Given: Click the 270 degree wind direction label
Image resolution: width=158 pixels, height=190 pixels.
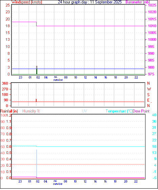Looking at the screenshot, I should [x=5, y=89].
